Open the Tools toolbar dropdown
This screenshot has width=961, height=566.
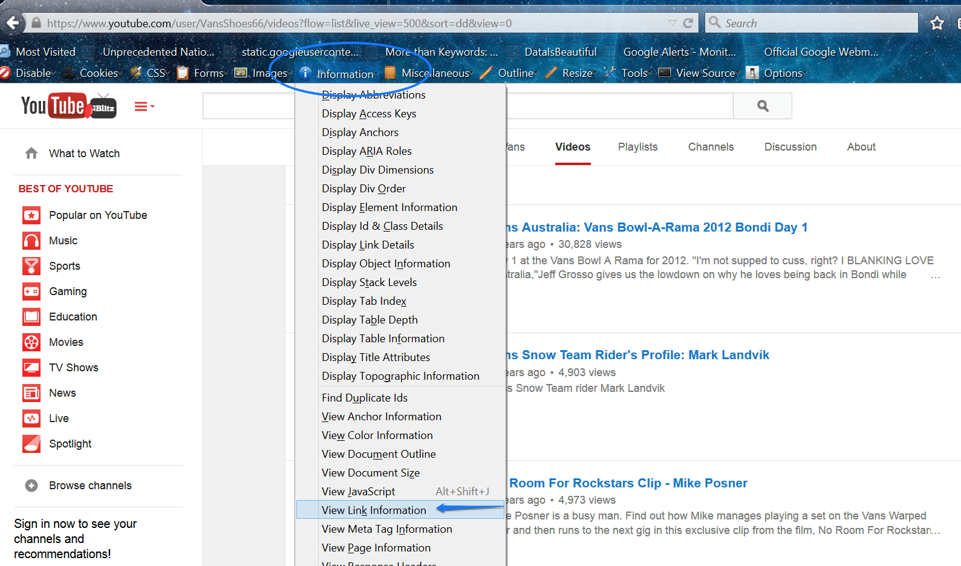[628, 73]
